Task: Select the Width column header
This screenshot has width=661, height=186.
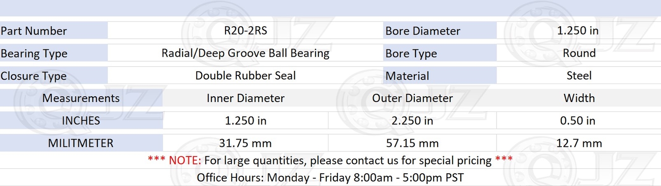Action: (x=579, y=98)
